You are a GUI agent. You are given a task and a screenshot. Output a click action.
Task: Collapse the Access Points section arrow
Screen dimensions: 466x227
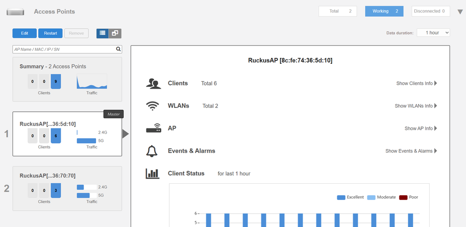tap(459, 12)
